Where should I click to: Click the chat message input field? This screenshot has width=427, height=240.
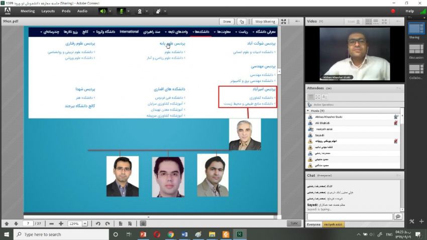[349, 216]
